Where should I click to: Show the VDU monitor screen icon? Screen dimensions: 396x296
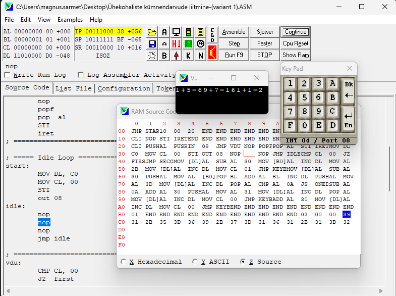tap(176, 32)
